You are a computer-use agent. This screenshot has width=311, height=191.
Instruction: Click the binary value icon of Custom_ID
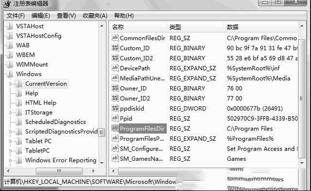pos(115,48)
